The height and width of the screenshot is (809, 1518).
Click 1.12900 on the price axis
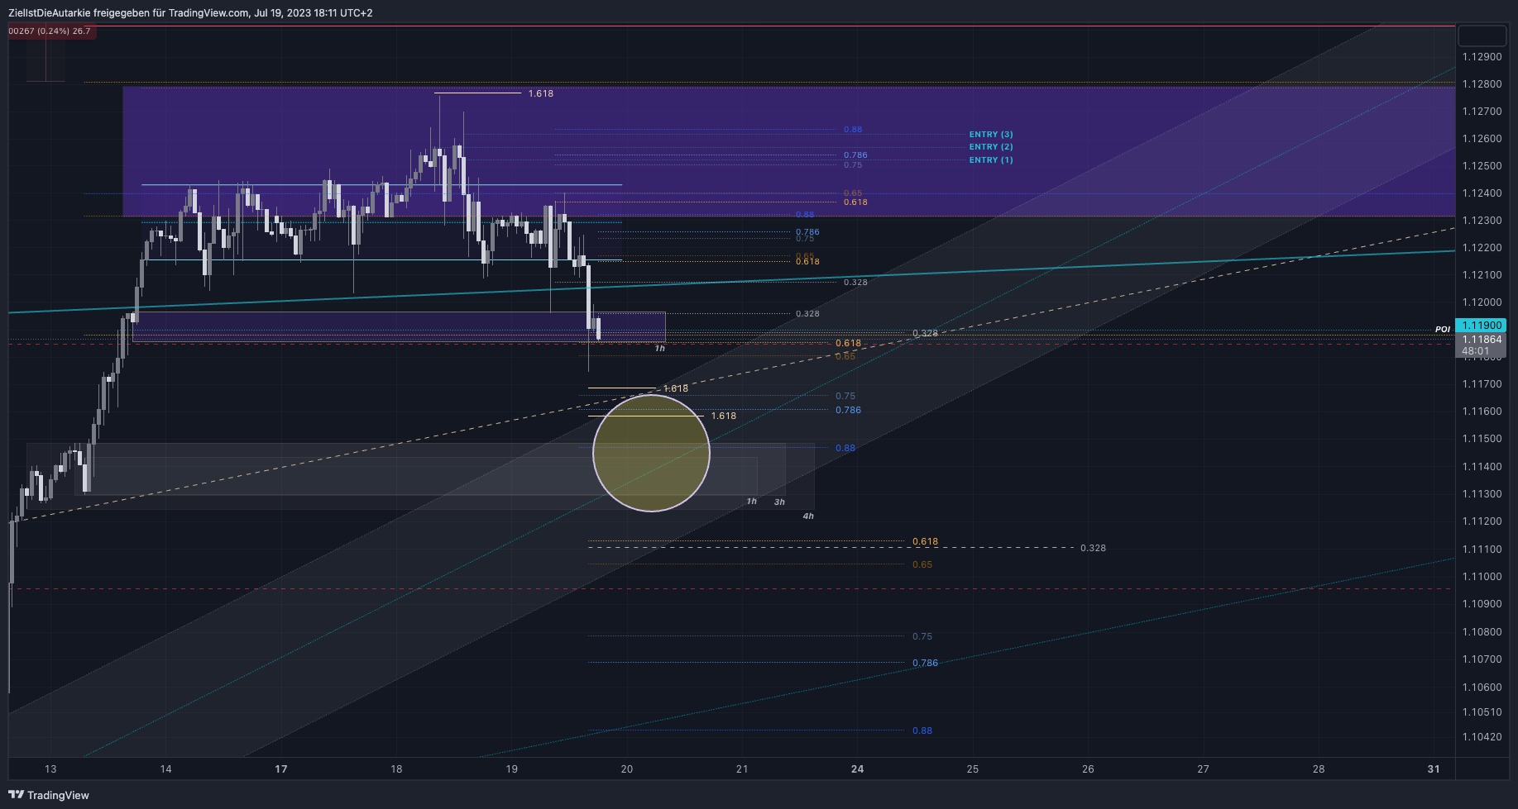click(1482, 57)
